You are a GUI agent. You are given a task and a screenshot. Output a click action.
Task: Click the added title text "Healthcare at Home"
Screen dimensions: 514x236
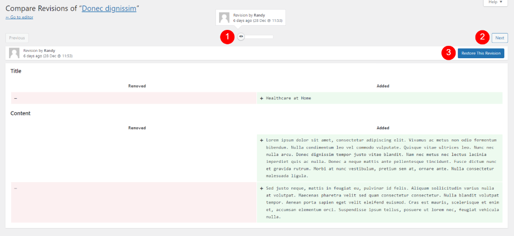coord(289,98)
